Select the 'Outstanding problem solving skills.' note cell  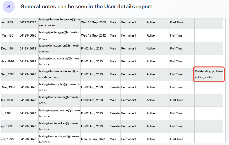[x=209, y=74]
